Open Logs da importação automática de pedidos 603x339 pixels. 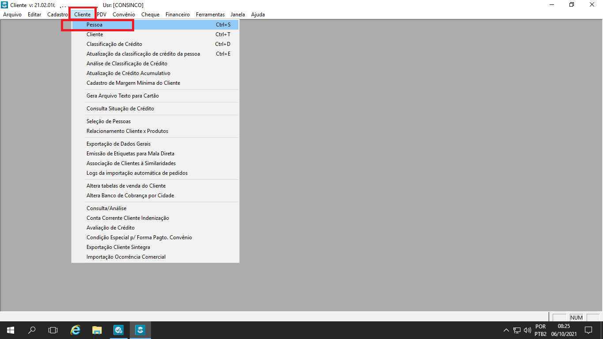click(155, 173)
